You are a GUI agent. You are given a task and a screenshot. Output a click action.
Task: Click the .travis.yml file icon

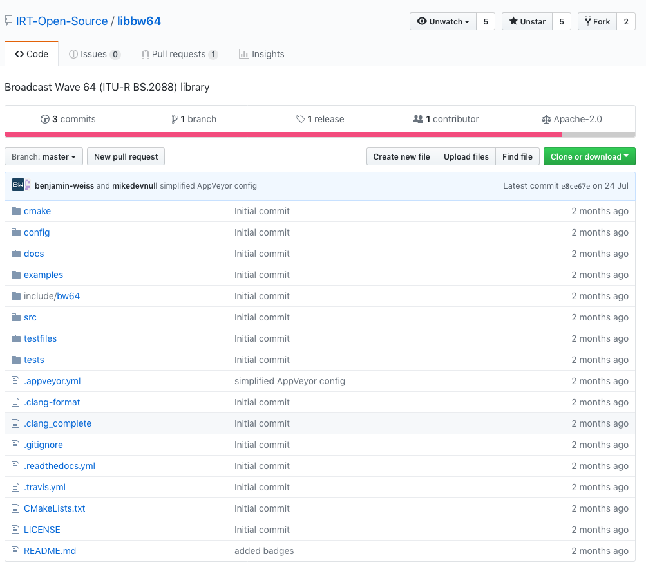tap(15, 487)
